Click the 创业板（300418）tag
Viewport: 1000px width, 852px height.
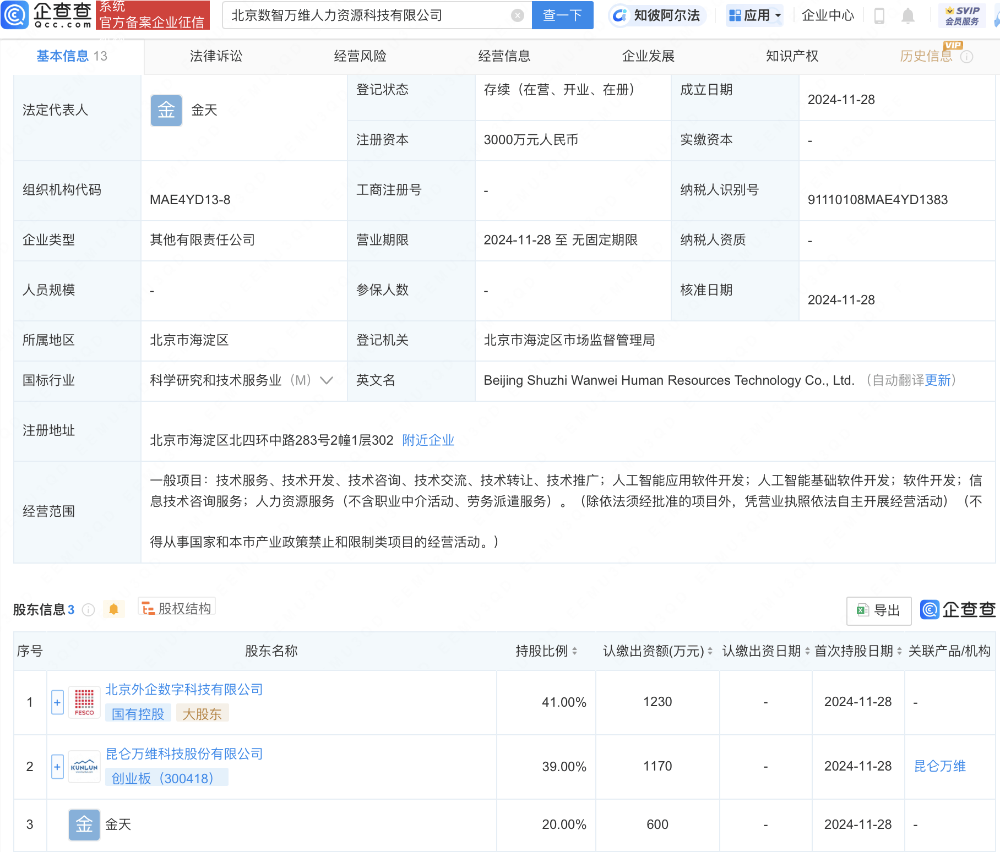[167, 778]
